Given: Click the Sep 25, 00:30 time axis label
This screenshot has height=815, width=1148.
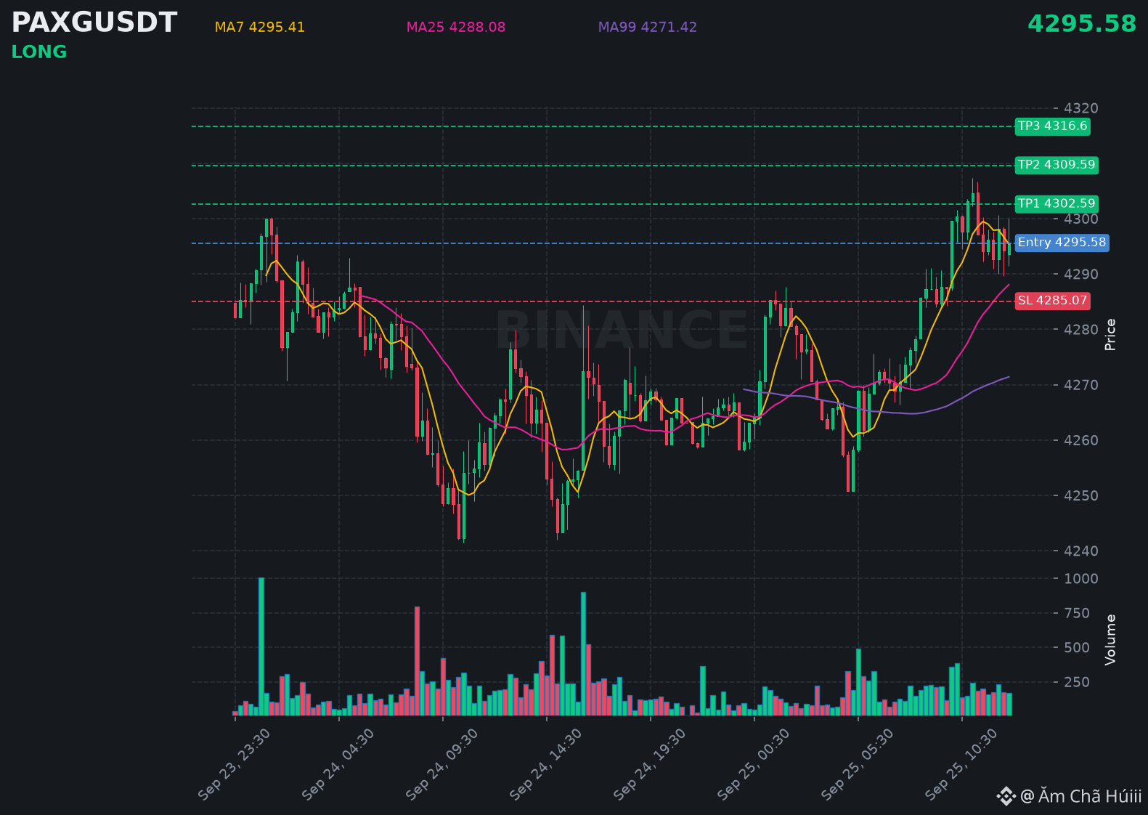Looking at the screenshot, I should (754, 765).
